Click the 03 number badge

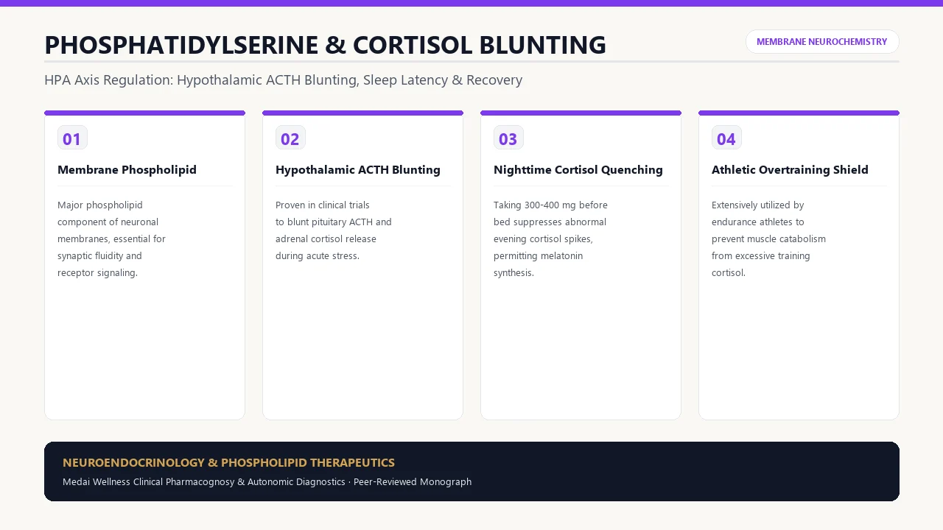pos(508,138)
